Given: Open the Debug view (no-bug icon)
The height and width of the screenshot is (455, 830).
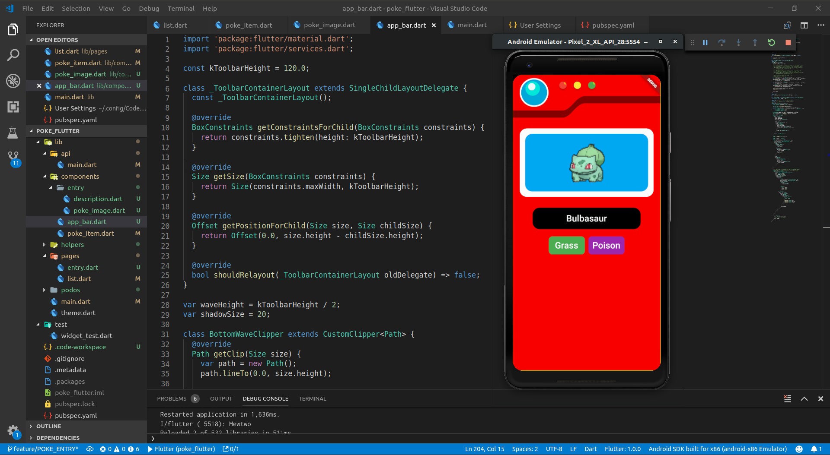Looking at the screenshot, I should pos(13,81).
